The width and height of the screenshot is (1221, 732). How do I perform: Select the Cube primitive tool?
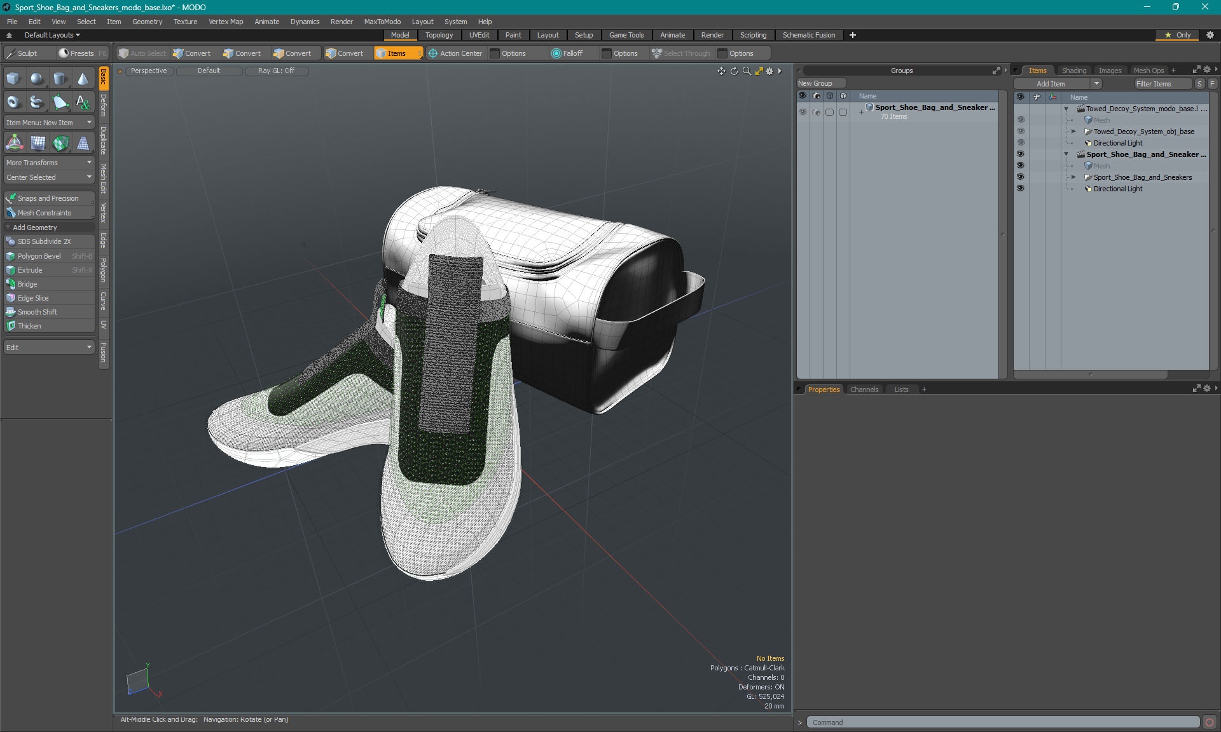13,79
